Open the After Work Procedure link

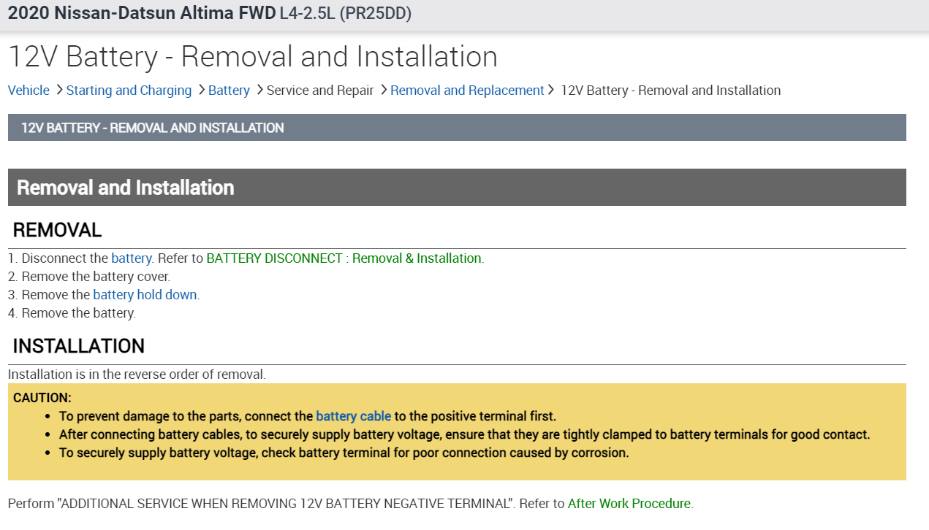[629, 504]
